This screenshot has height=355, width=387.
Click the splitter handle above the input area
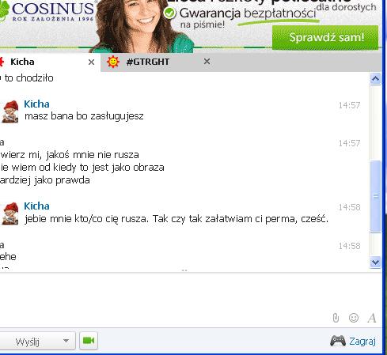pos(184,270)
